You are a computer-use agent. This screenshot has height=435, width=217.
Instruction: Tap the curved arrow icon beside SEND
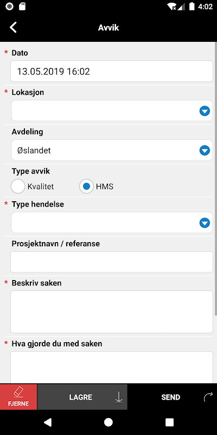coord(208,397)
